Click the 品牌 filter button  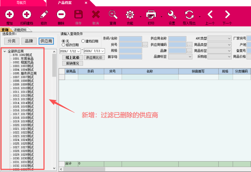(29, 41)
